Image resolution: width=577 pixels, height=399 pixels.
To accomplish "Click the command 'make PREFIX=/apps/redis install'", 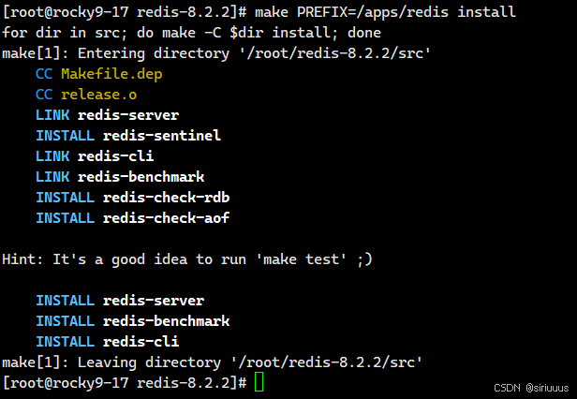I will point(385,12).
